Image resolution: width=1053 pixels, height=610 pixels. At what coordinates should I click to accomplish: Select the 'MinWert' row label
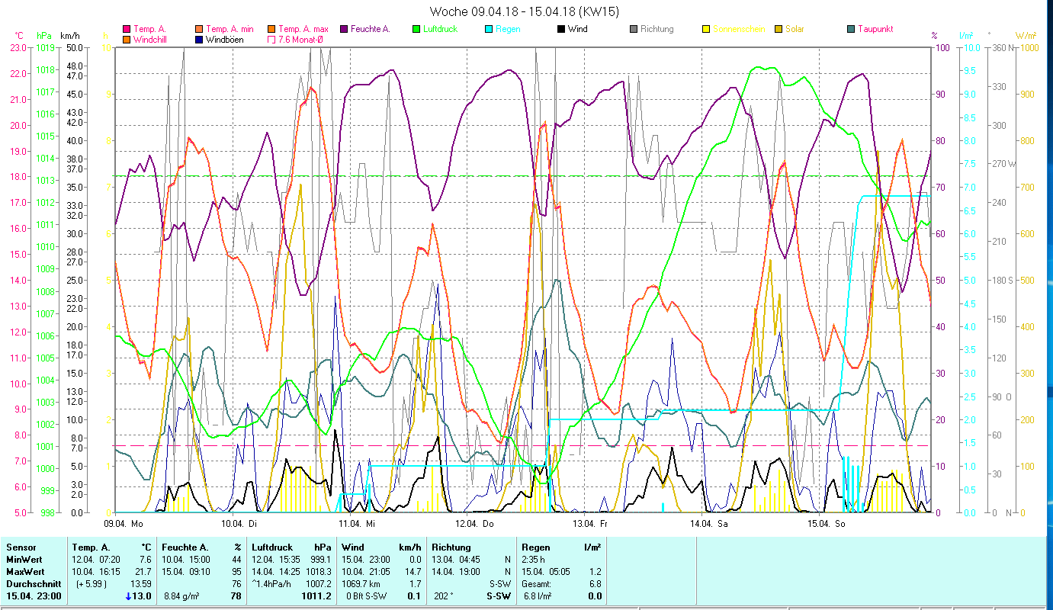23,560
